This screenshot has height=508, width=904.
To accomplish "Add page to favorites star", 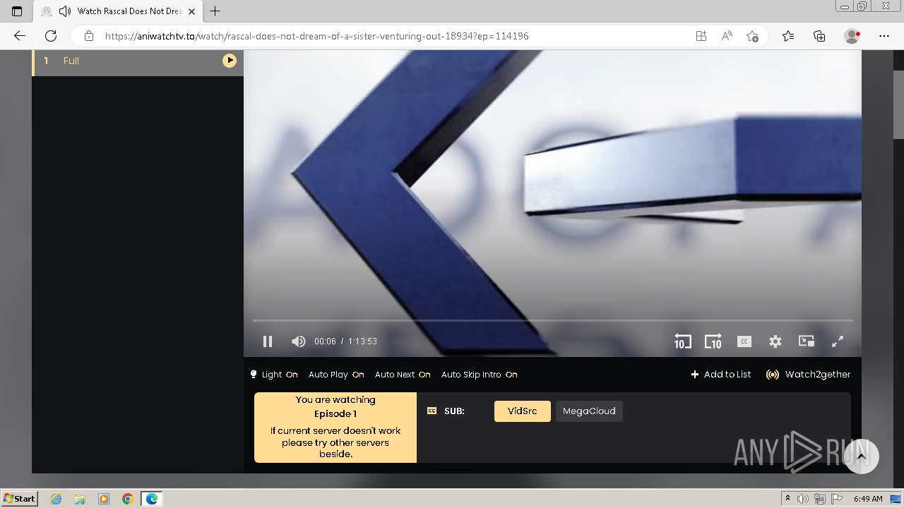I will point(752,36).
